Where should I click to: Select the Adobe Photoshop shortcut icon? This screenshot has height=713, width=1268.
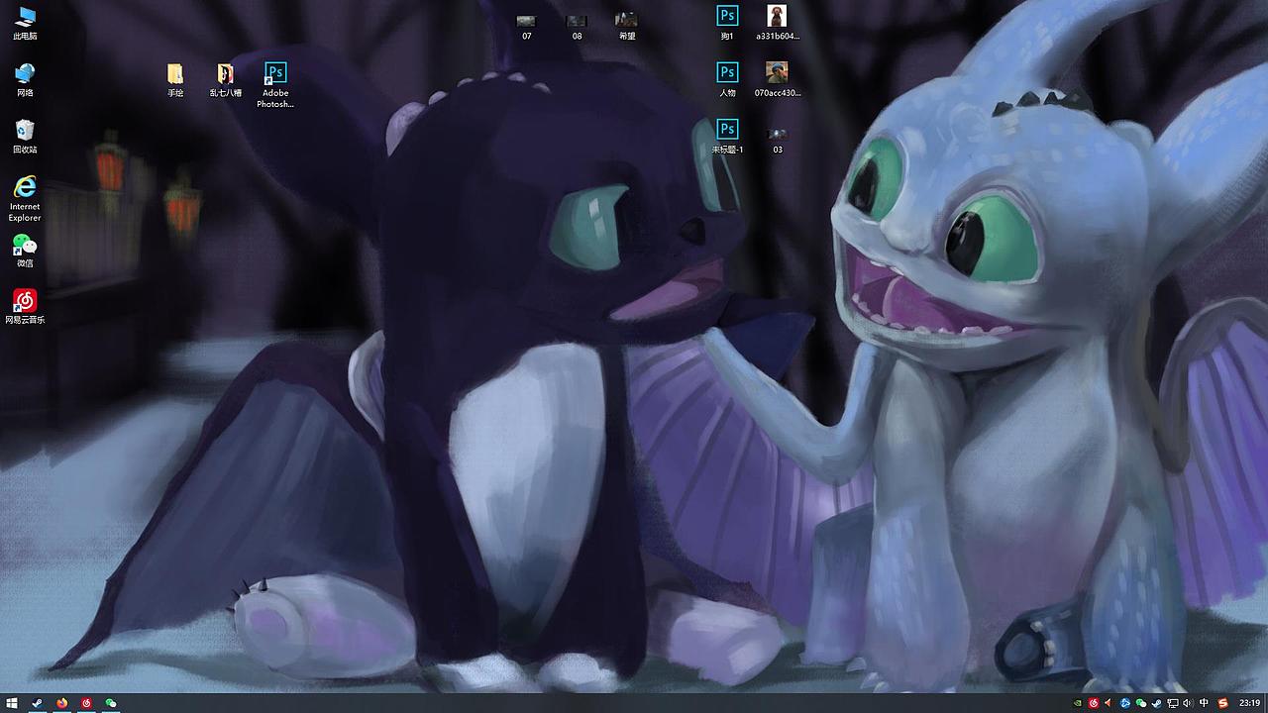[x=275, y=85]
